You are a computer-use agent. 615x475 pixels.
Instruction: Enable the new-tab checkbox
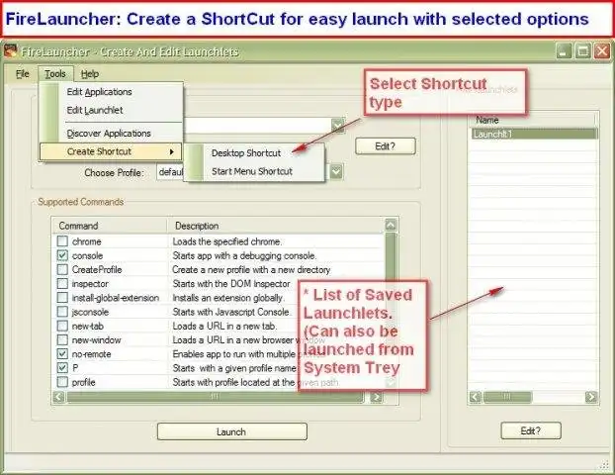62,326
